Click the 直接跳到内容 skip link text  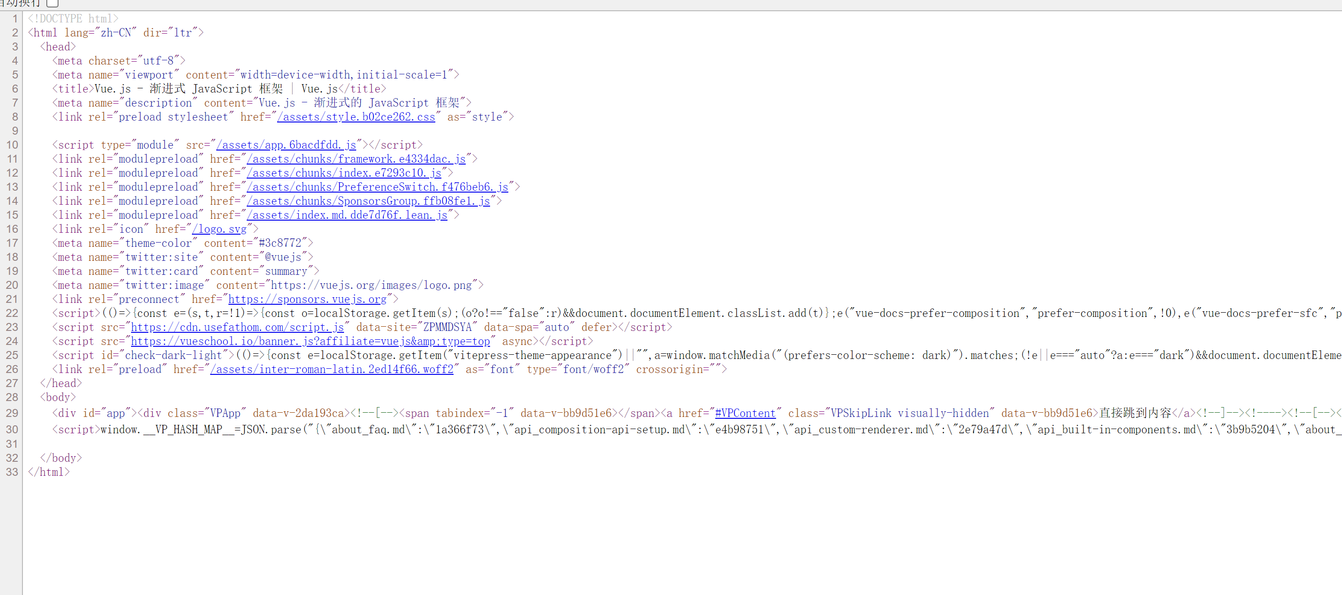pos(1135,414)
